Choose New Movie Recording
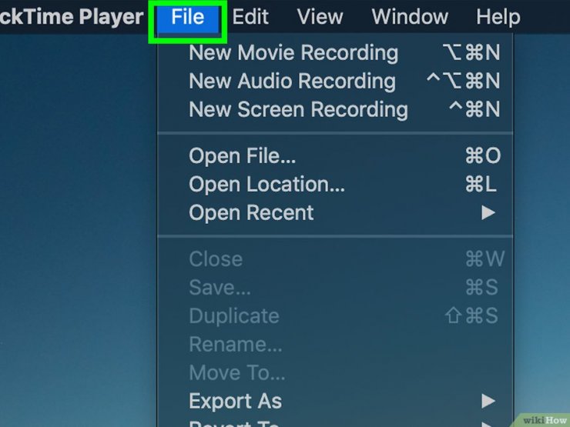The image size is (570, 427). (x=335, y=52)
